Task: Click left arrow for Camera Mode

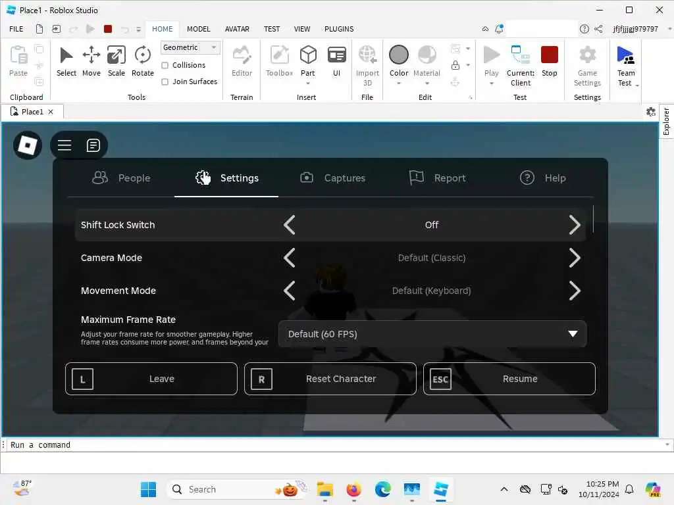Action: 290,258
